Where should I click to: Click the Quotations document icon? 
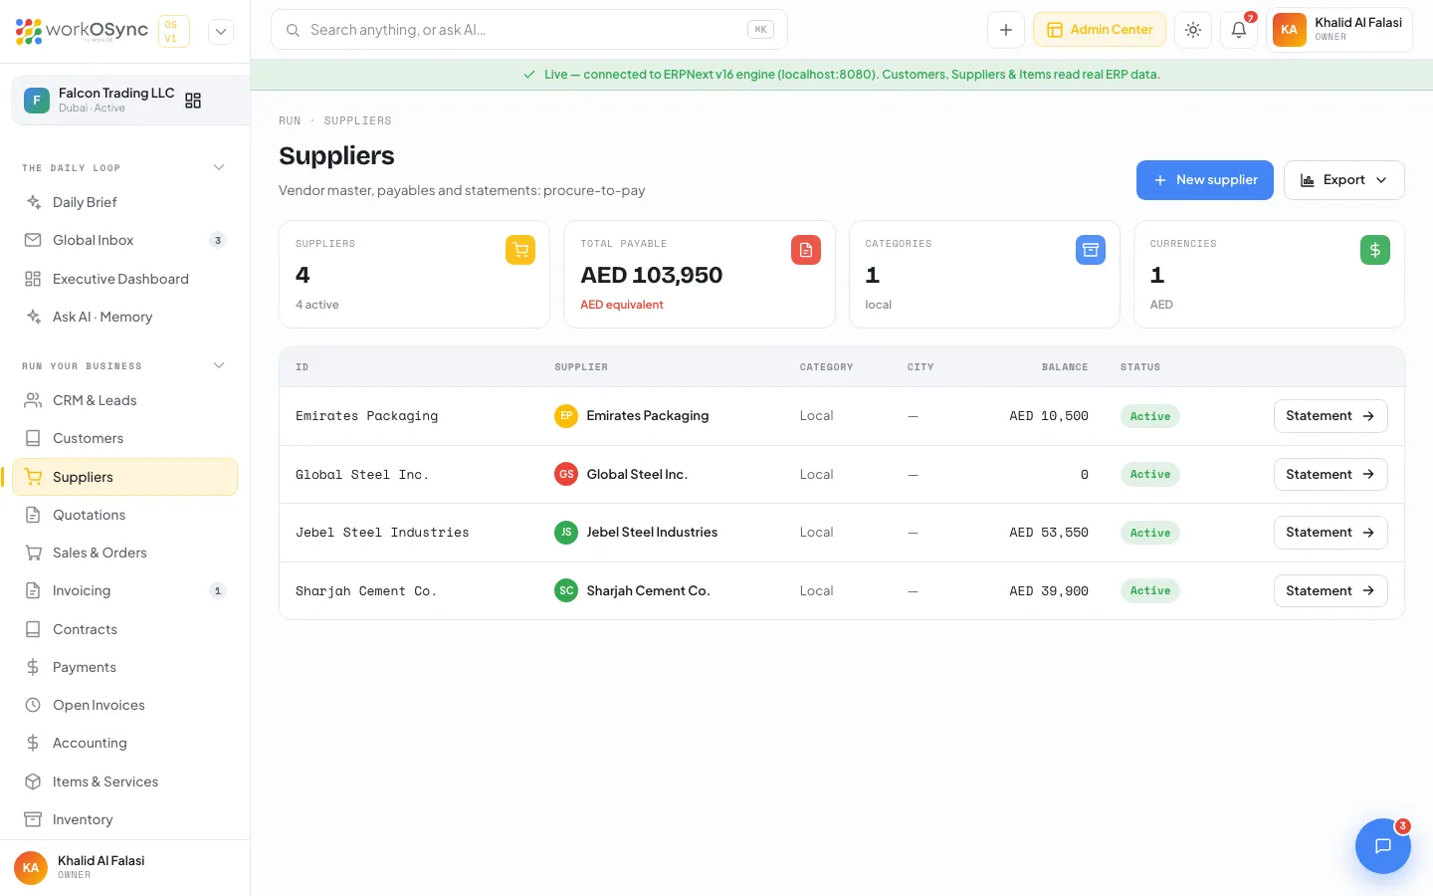click(x=33, y=515)
